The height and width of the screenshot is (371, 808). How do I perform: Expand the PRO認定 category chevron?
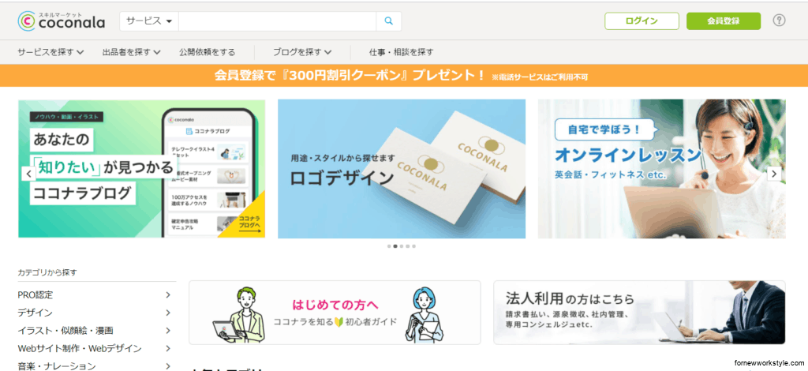coord(168,294)
